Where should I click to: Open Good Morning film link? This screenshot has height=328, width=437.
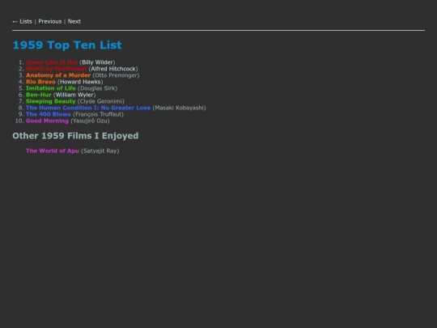point(47,121)
